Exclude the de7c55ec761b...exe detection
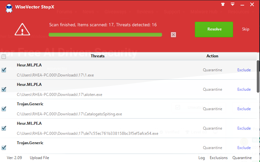The image size is (260, 162). coord(244,128)
